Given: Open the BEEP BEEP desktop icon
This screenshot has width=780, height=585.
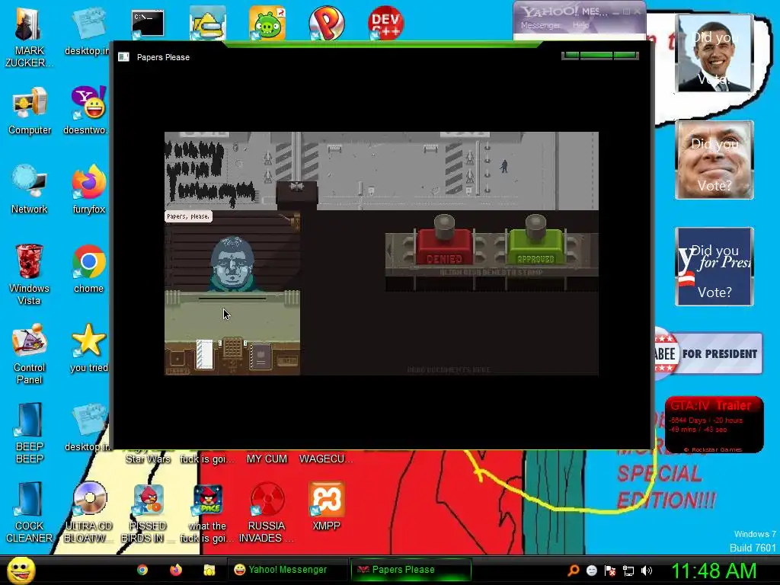Looking at the screenshot, I should tap(30, 433).
